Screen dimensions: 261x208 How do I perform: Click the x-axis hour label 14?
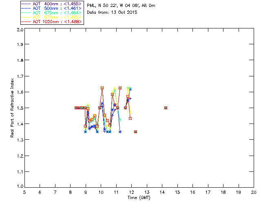[x=162, y=192]
